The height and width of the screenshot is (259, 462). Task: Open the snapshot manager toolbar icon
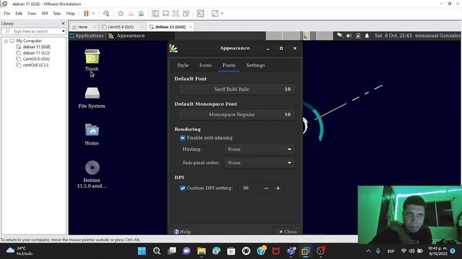(x=141, y=14)
